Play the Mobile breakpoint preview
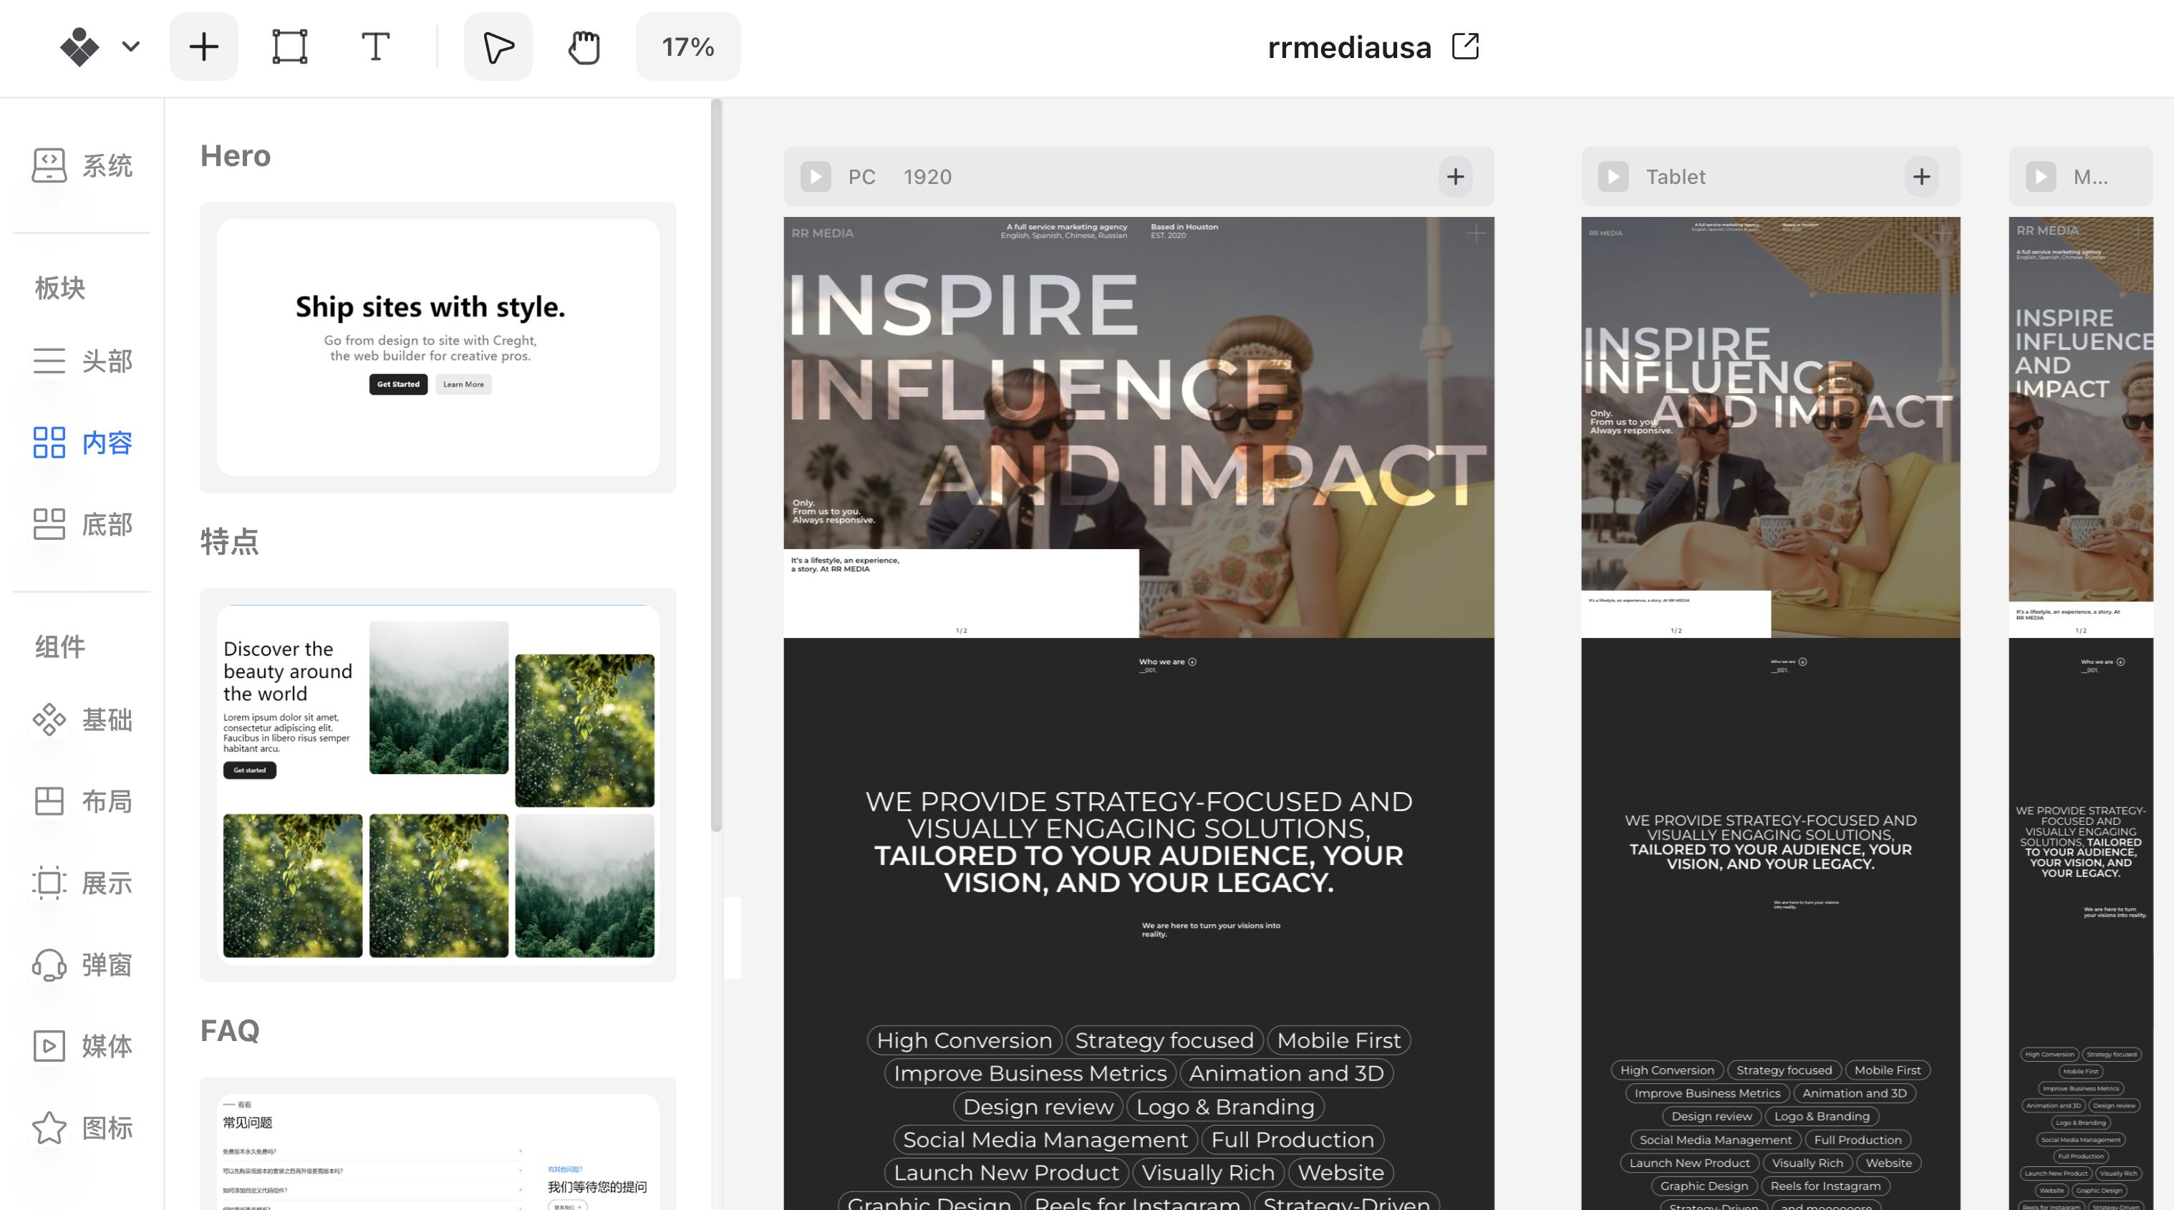The height and width of the screenshot is (1210, 2174). 2041,176
